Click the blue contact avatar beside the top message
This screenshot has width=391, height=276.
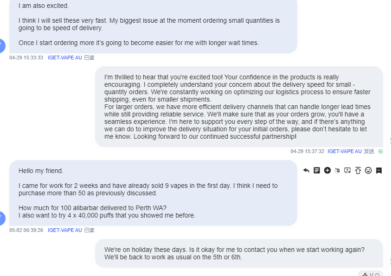click(2, 46)
